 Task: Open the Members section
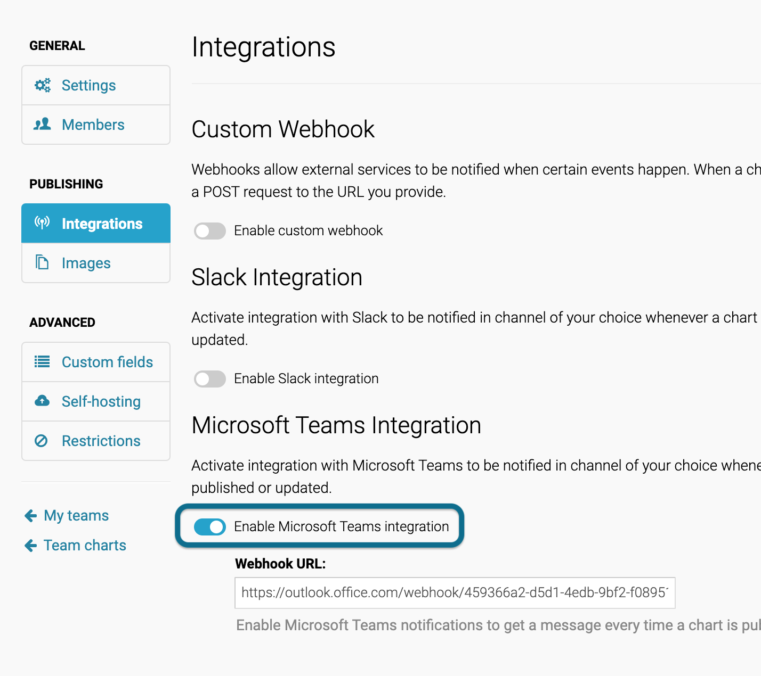click(96, 125)
